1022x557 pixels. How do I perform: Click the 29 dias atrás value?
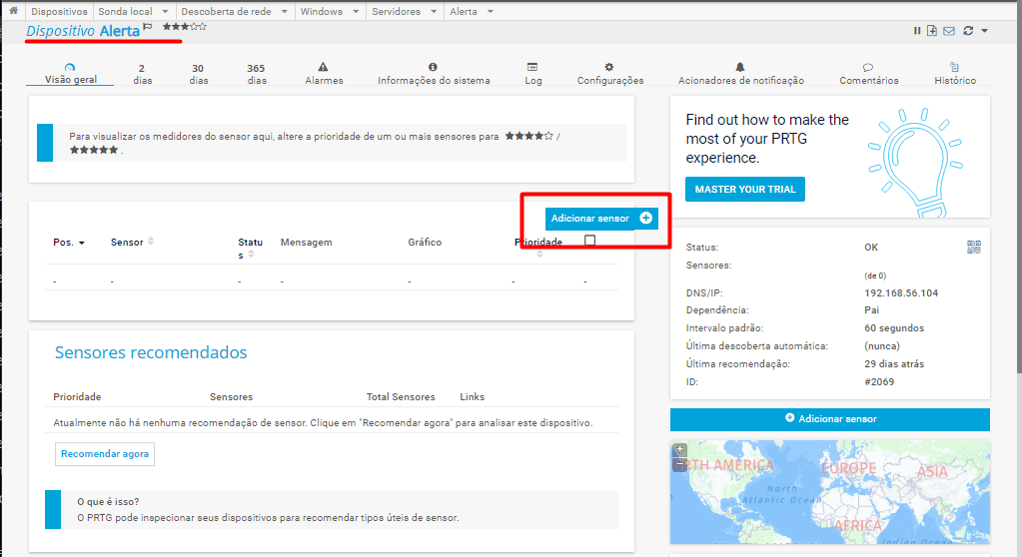(894, 364)
